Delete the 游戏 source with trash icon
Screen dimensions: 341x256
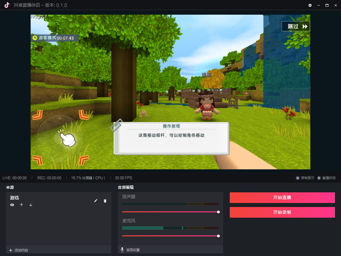click(x=105, y=201)
